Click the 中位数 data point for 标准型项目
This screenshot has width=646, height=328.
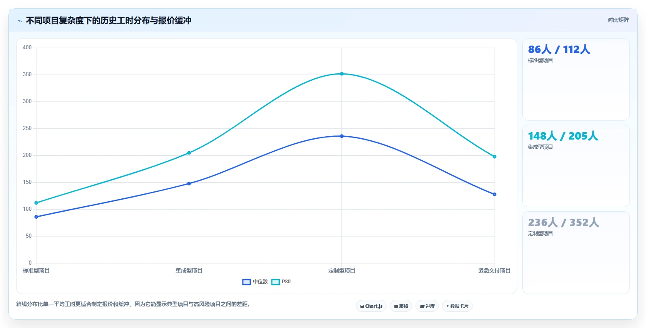[x=36, y=217]
